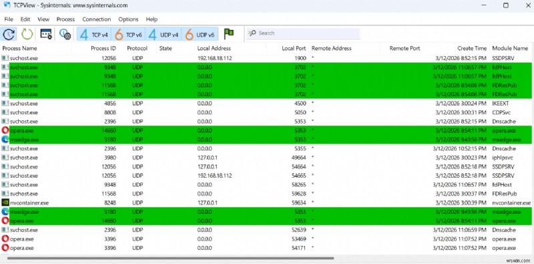The height and width of the screenshot is (264, 534).
Task: Sort by Remote Address column header
Action: tap(331, 48)
